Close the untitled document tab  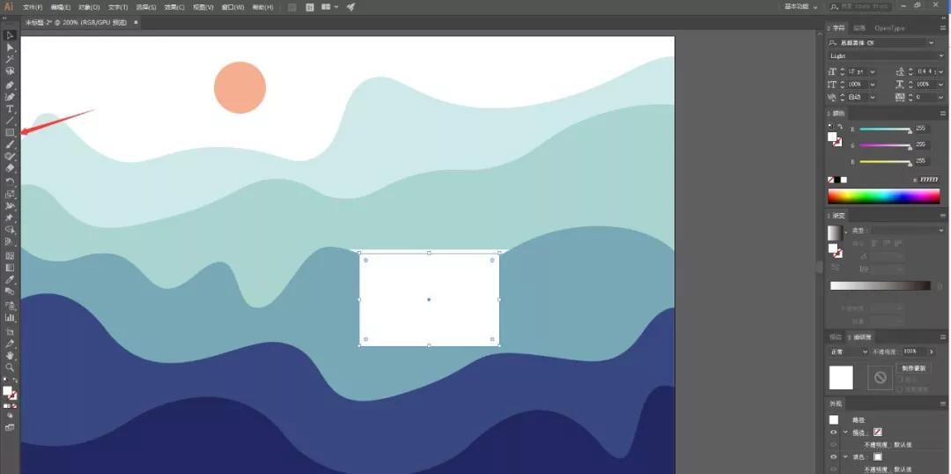click(x=136, y=22)
